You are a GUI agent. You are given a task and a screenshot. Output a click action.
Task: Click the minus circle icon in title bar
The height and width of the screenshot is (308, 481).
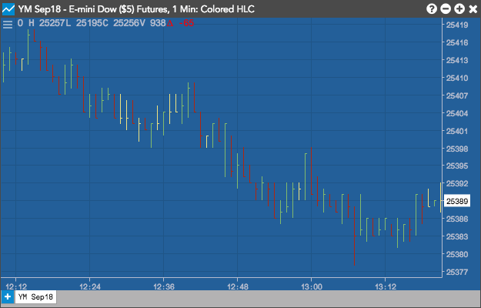click(x=446, y=9)
